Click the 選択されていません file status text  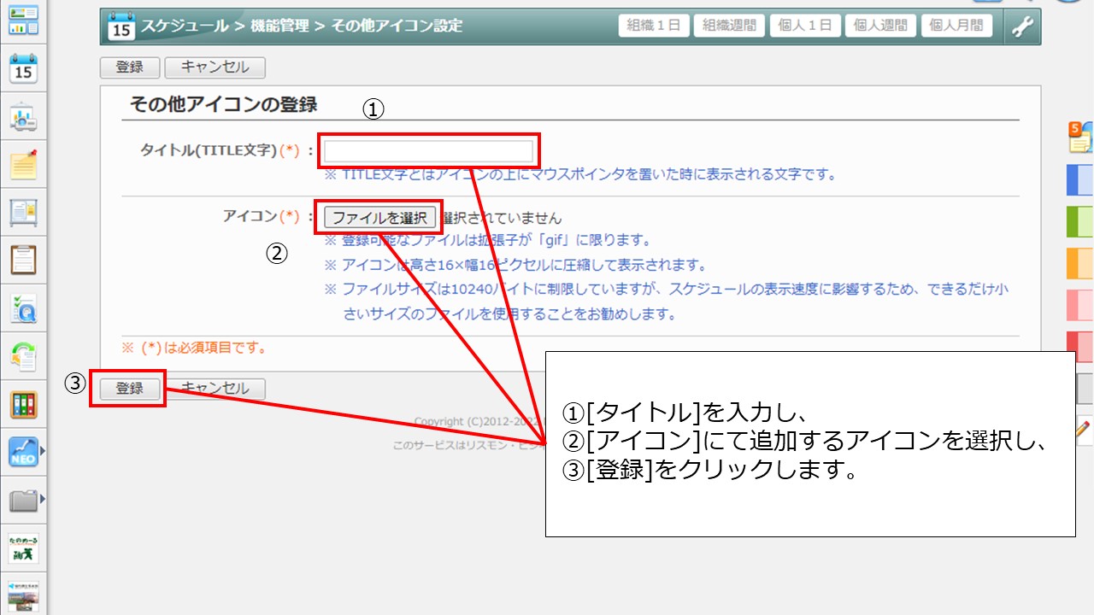tap(502, 217)
